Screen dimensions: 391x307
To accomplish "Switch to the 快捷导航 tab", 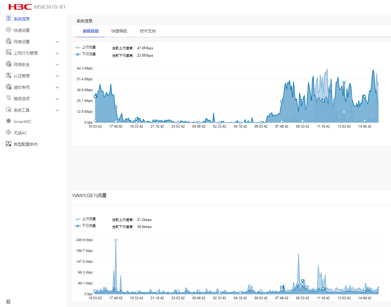I will (x=119, y=31).
